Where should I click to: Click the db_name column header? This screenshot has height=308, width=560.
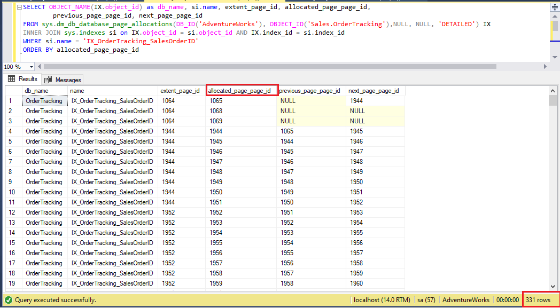pyautogui.click(x=43, y=90)
